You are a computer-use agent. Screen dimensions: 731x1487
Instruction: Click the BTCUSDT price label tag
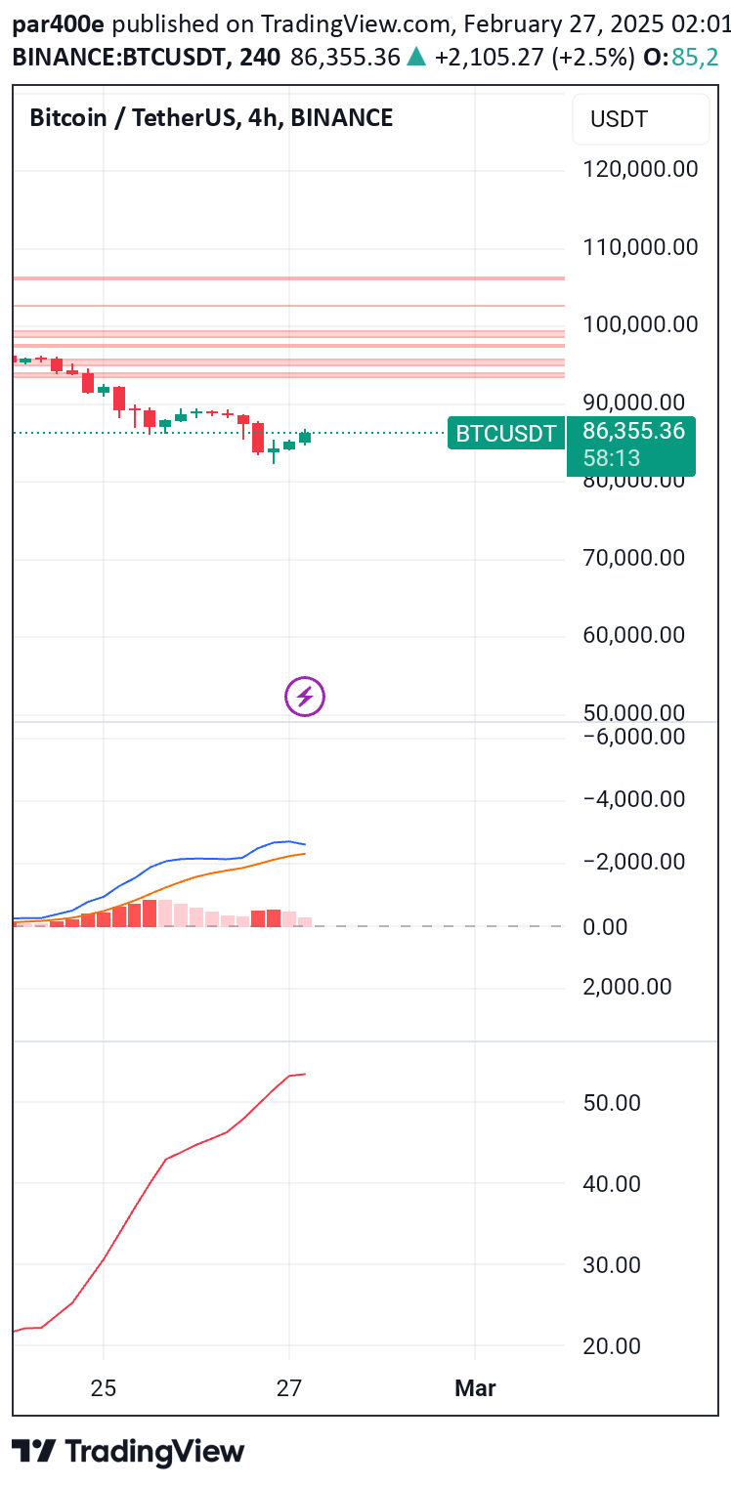[506, 433]
